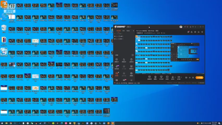Open the toolbox tool with purple badge
This screenshot has height=125, width=222.
tap(117, 67)
